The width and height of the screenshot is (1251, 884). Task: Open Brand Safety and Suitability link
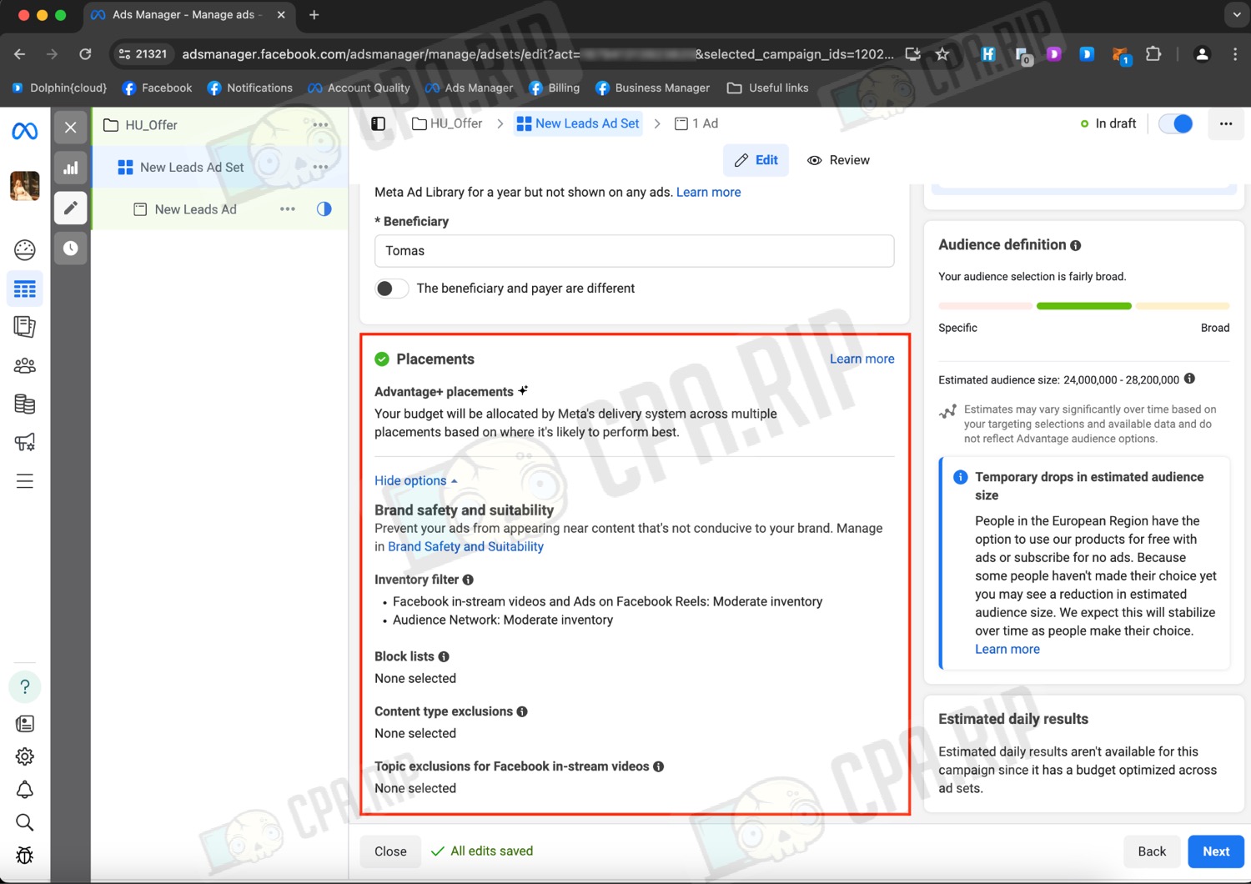pos(465,546)
